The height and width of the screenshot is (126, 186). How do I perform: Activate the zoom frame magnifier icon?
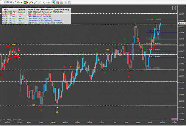pyautogui.click(x=49, y=2)
